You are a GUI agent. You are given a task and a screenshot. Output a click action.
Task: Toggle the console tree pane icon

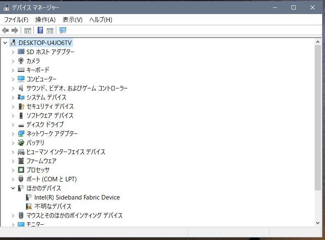coord(28,31)
